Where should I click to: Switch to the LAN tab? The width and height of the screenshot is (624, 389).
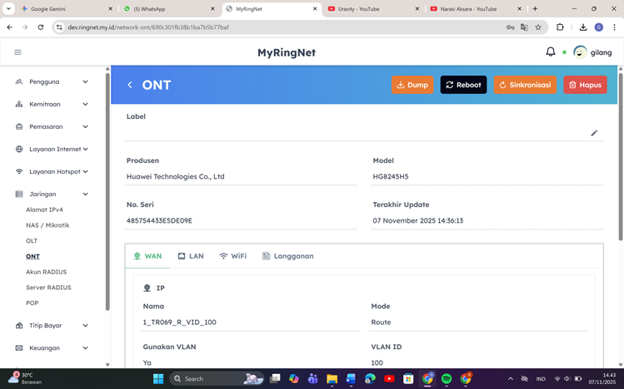pos(190,256)
